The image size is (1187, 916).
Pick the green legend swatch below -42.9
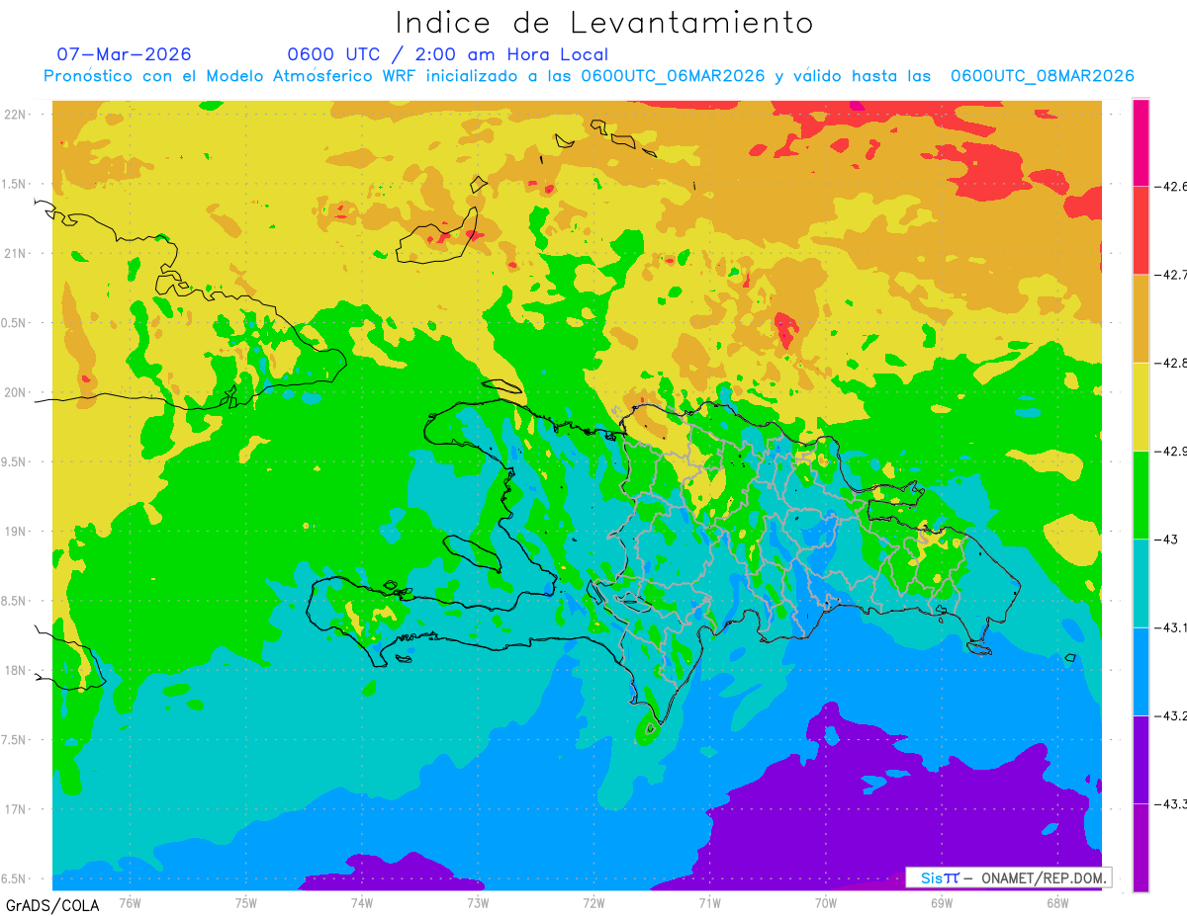[1141, 494]
